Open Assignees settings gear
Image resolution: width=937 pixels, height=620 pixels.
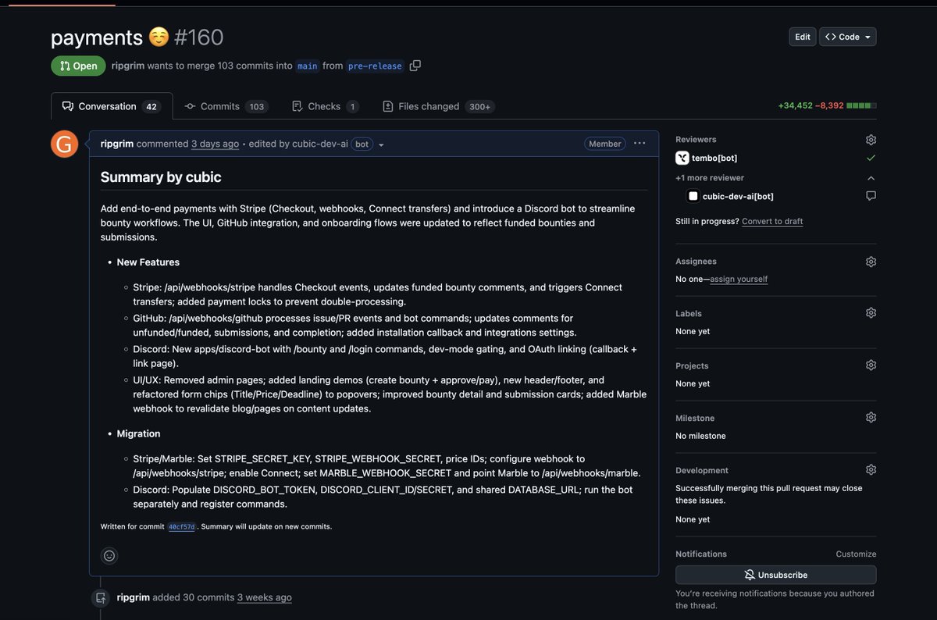click(871, 262)
